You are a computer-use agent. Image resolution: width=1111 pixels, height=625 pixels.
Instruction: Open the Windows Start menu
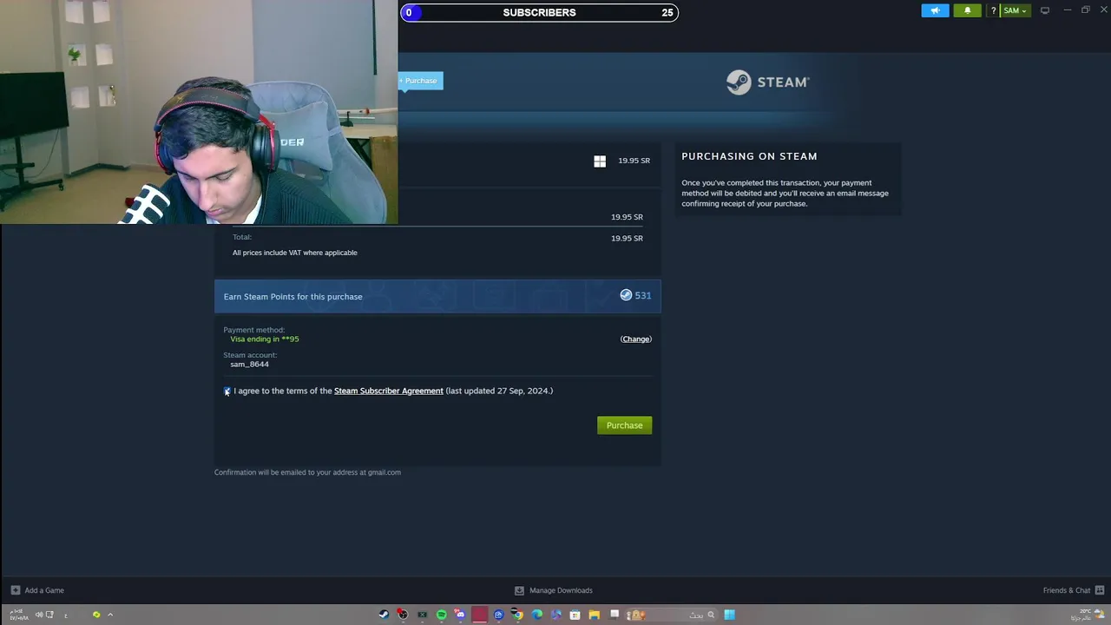click(x=729, y=615)
